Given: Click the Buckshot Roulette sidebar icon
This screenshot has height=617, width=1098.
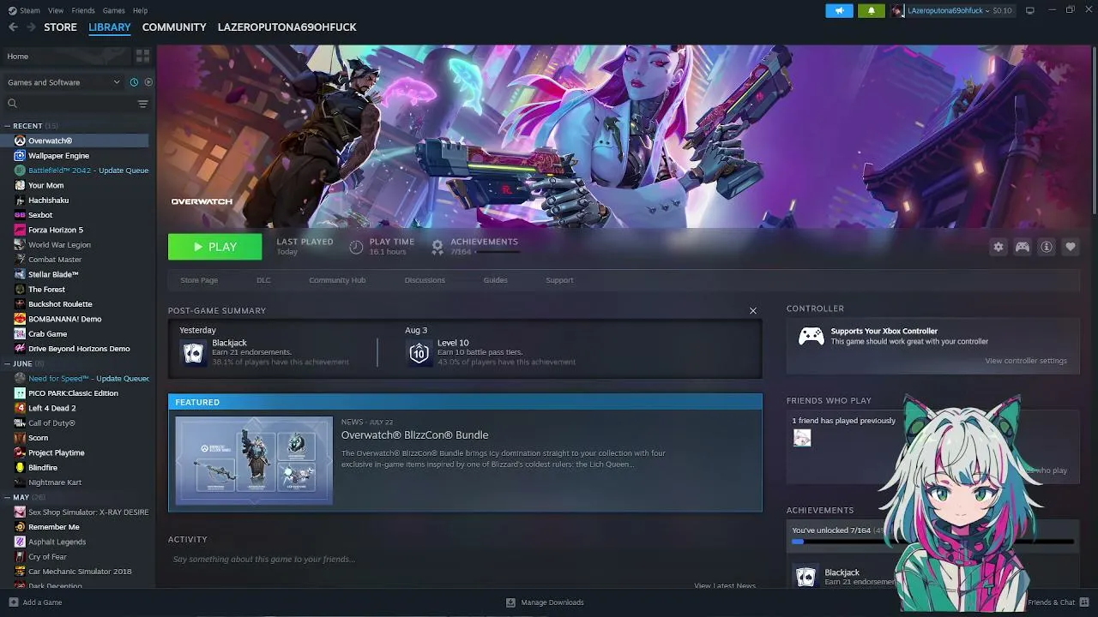Looking at the screenshot, I should pos(20,304).
